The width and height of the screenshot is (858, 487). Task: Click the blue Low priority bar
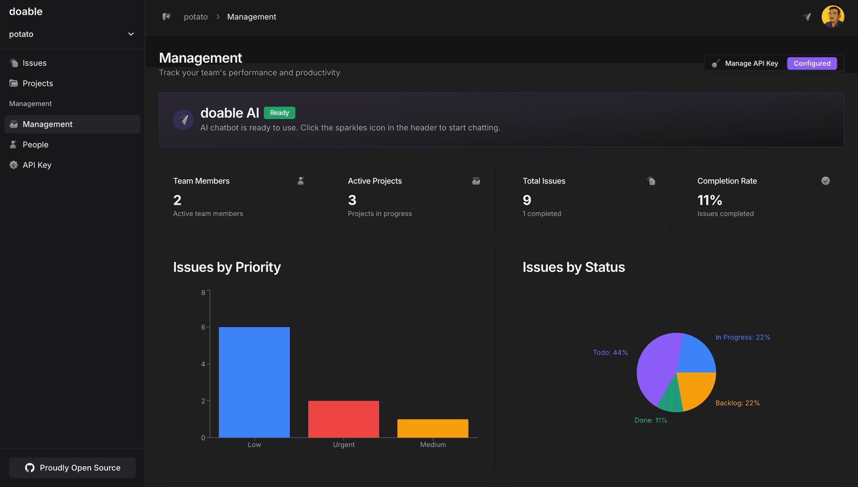click(254, 382)
